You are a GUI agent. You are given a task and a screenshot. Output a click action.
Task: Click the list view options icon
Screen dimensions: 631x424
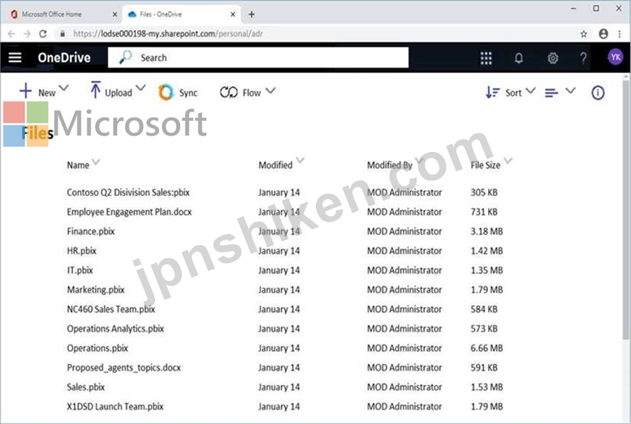coord(551,93)
